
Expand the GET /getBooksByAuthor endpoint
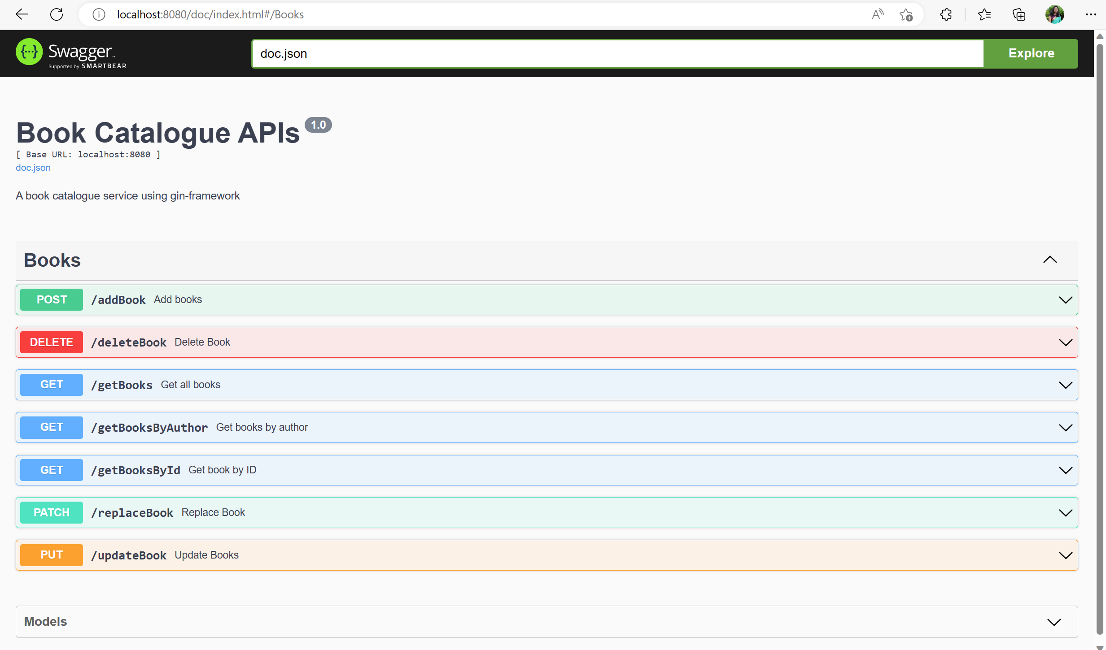(x=1066, y=428)
